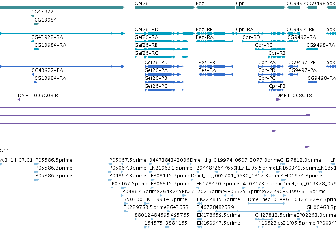Select the IP04867.5prime EST
The width and height of the screenshot is (336, 229).
click(x=122, y=196)
